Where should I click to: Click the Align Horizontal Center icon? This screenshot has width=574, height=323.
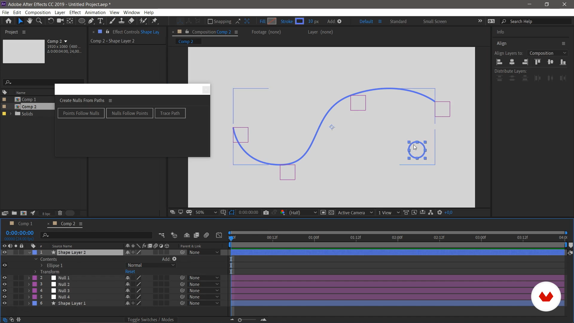(512, 62)
